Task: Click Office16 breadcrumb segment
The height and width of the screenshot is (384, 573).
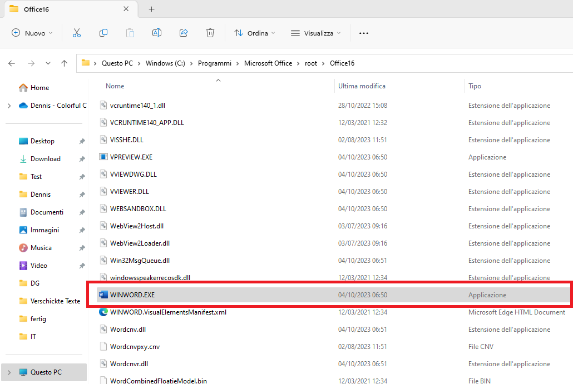Action: pyautogui.click(x=342, y=63)
